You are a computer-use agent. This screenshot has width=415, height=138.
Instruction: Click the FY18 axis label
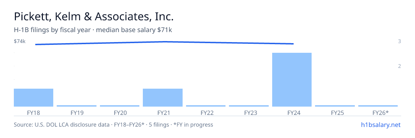[34, 112]
